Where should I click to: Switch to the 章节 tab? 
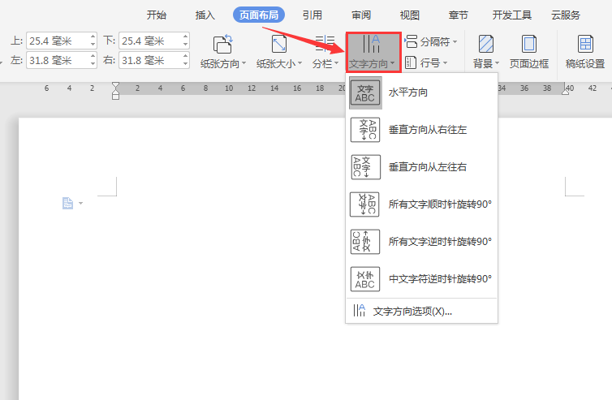459,15
